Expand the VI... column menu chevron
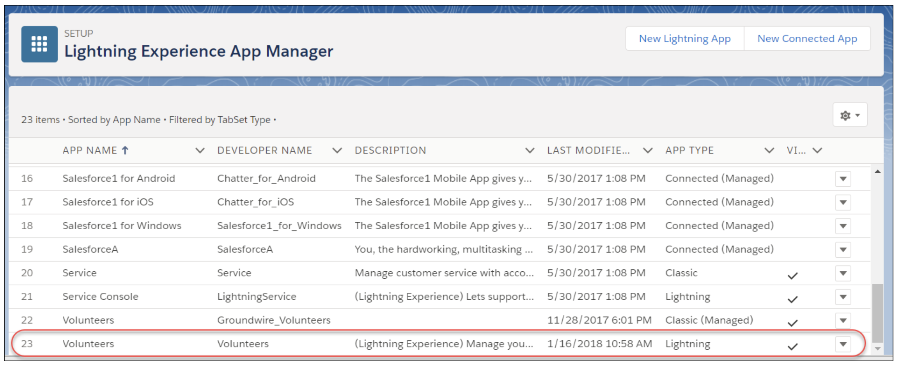 pyautogui.click(x=817, y=151)
